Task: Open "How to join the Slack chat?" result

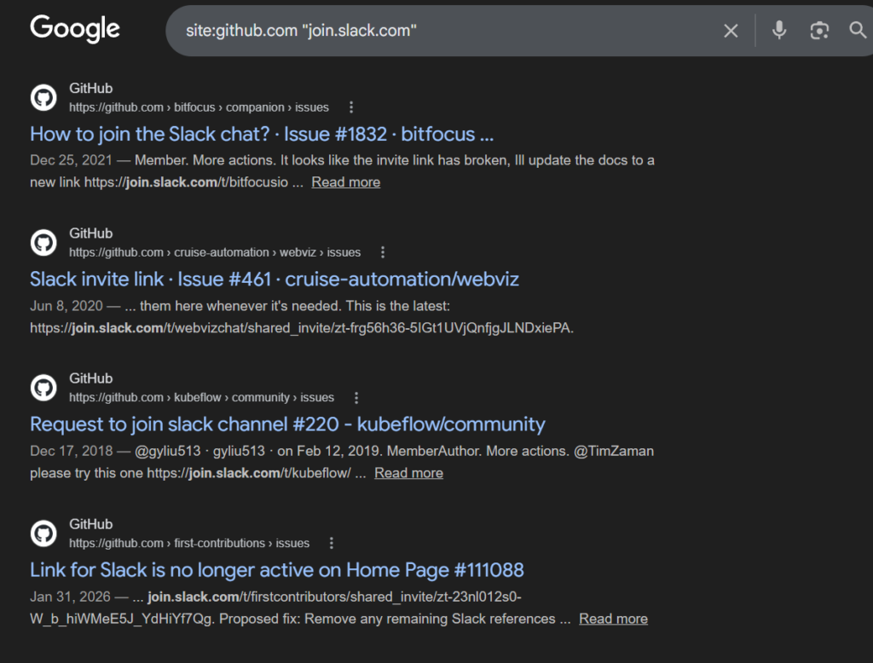Action: pos(262,134)
